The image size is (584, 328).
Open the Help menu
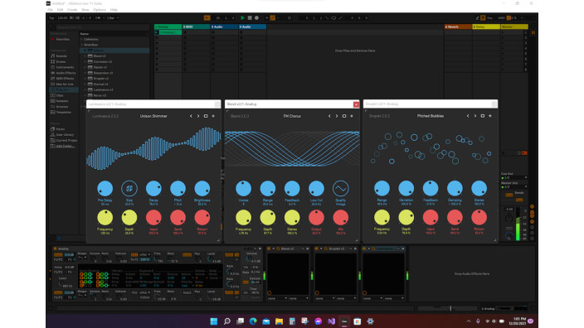114,10
